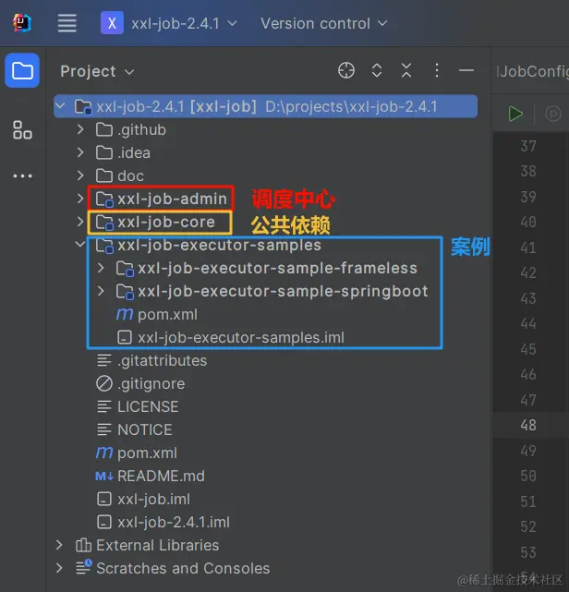Screen dimensions: 569x592
Task: Hide the Project panel with minimize dash
Action: [466, 70]
